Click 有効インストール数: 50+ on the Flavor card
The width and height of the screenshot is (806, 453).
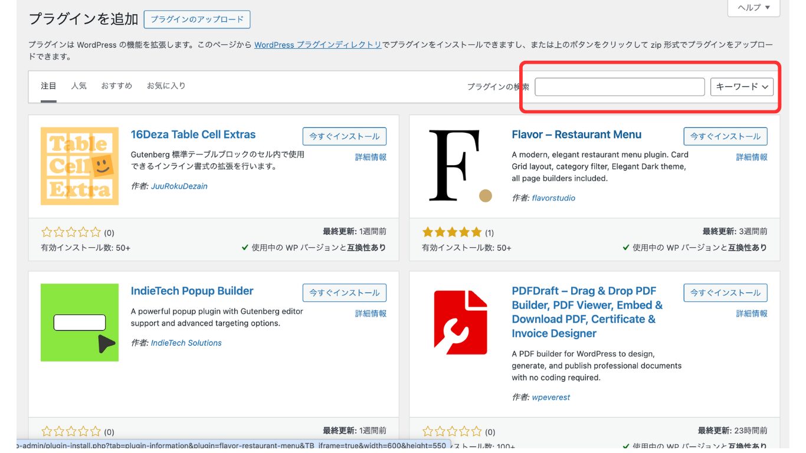coord(467,248)
